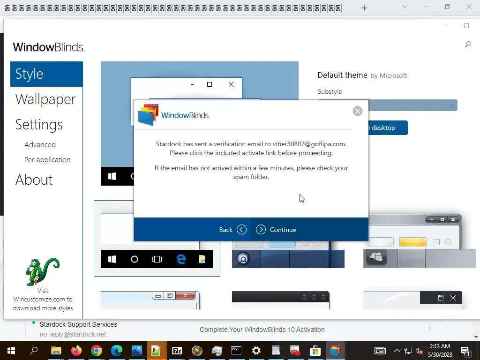
Task: Click Continue in the verification dialog
Action: [x=276, y=230]
